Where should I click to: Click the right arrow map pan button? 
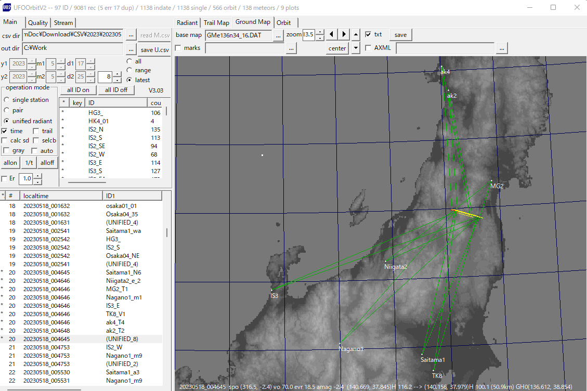pos(344,34)
